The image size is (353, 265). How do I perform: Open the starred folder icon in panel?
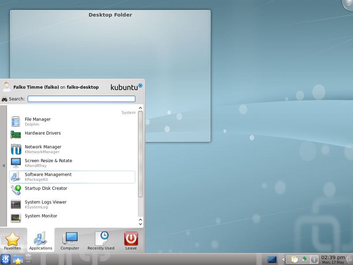[18, 259]
